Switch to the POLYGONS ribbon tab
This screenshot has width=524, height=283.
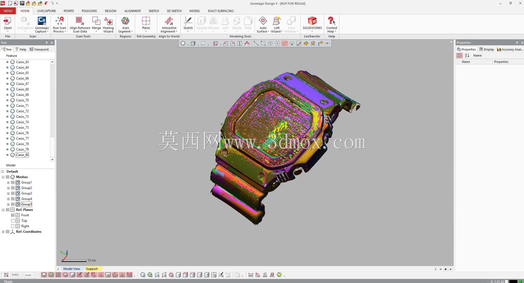(89, 11)
